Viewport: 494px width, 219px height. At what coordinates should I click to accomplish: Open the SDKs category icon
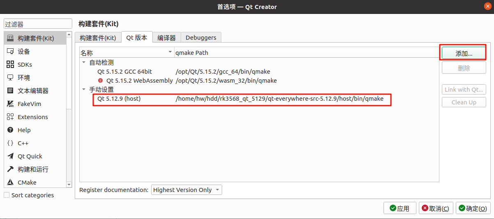pyautogui.click(x=10, y=65)
